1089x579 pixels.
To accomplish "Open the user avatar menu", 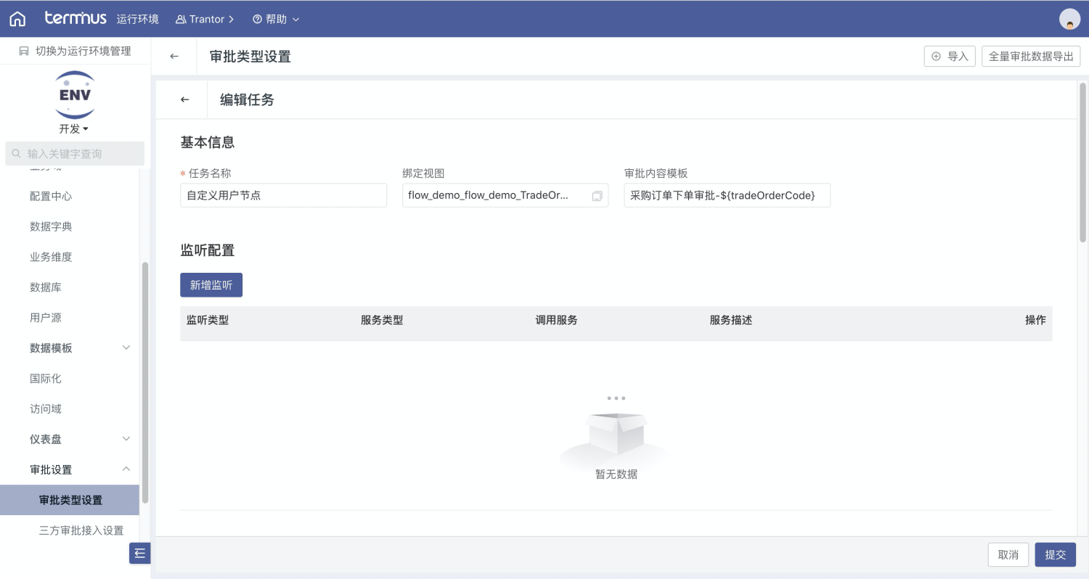I will point(1069,19).
